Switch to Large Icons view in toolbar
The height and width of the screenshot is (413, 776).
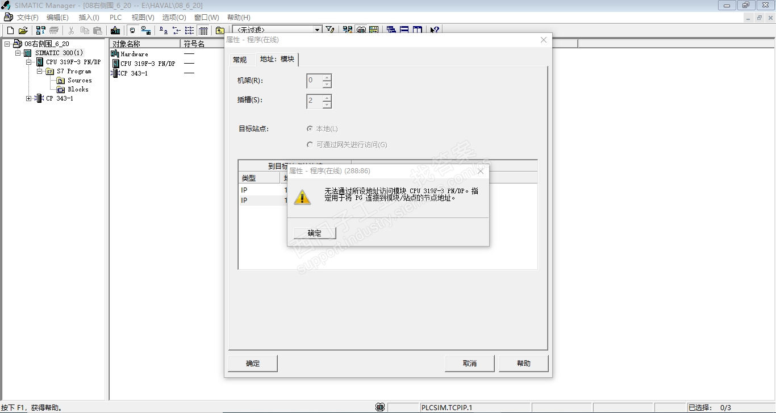[x=164, y=30]
